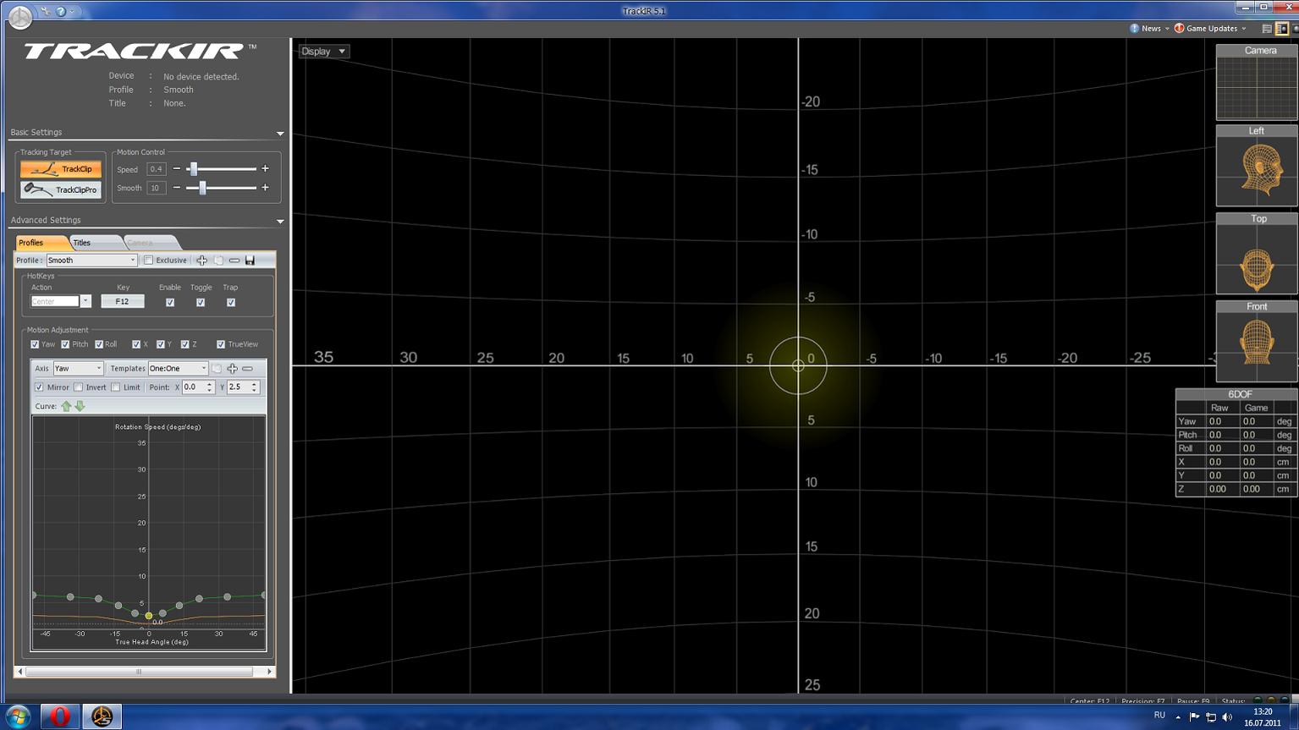Select TrackClip tracking target
The height and width of the screenshot is (730, 1299).
(60, 169)
